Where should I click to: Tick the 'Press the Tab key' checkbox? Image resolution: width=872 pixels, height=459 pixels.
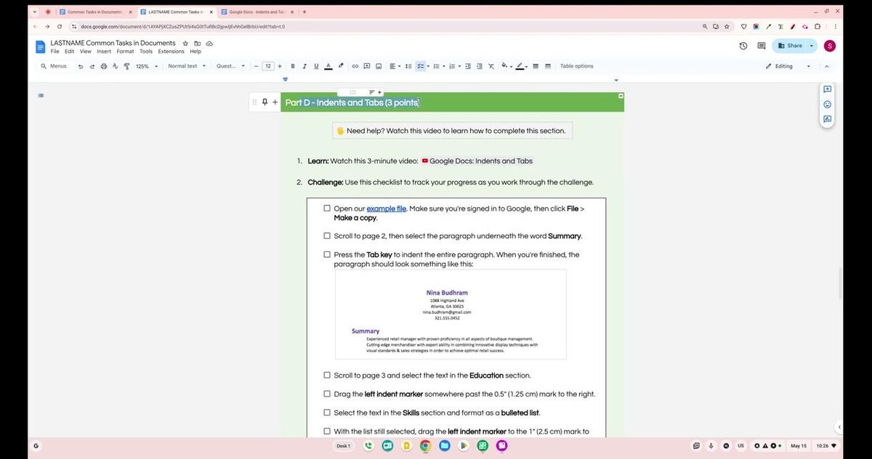point(327,255)
